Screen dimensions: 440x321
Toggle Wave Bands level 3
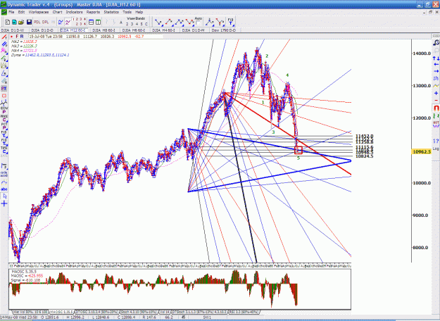point(132,24)
